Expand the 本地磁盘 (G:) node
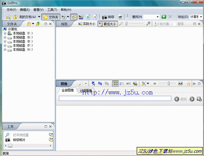 [x=5, y=50]
